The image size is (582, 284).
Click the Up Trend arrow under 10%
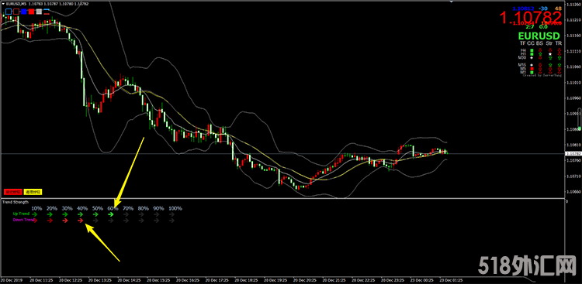point(34,214)
